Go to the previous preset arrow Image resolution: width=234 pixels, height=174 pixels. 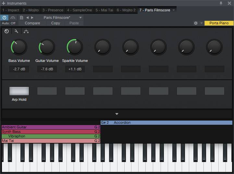point(27,18)
